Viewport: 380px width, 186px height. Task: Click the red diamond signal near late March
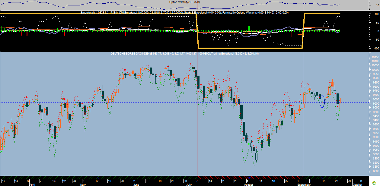(27, 97)
